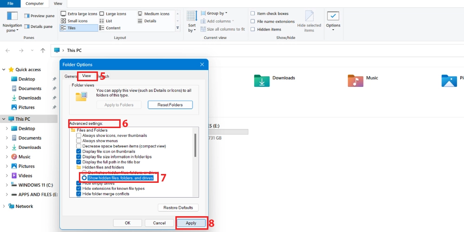
Task: Choose Extra large icons layout
Action: (79, 14)
